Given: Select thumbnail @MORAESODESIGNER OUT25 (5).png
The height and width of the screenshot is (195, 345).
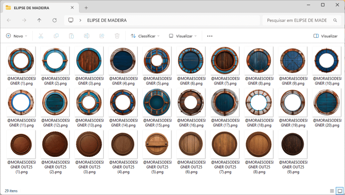Looking at the screenshot, I should pos(157,152).
